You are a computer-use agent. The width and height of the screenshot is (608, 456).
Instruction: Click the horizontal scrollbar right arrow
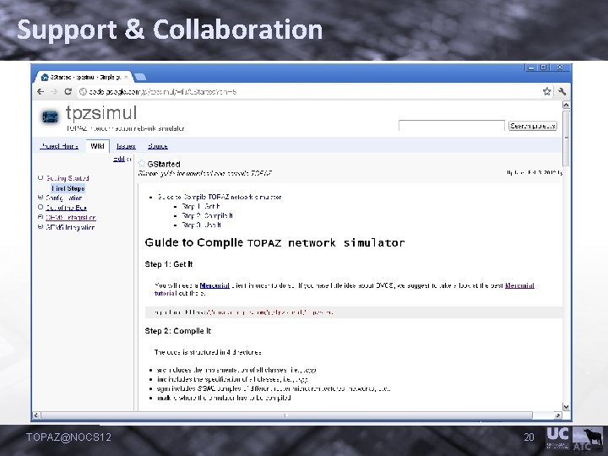click(x=558, y=415)
